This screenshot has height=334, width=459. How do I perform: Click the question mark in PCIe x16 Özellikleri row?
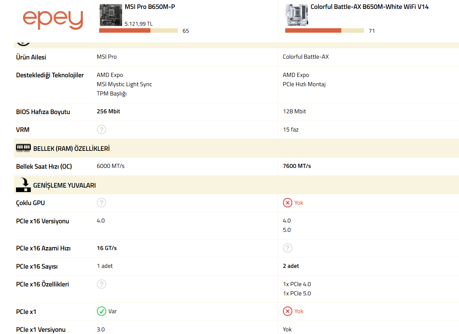[x=101, y=284]
